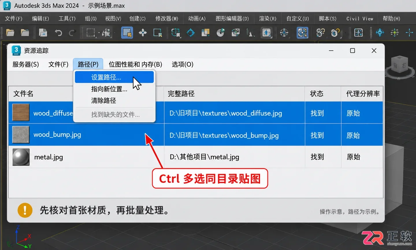416x250 pixels.
Task: Redo the action using the toolbar redo arrow
Action: [x=72, y=33]
